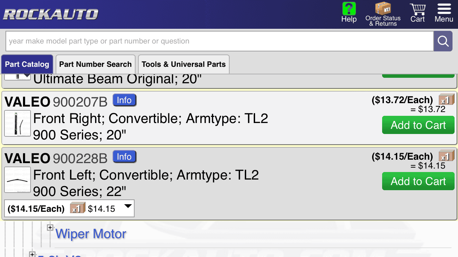Select the part number 900207B text
The height and width of the screenshot is (257, 458).
click(80, 102)
